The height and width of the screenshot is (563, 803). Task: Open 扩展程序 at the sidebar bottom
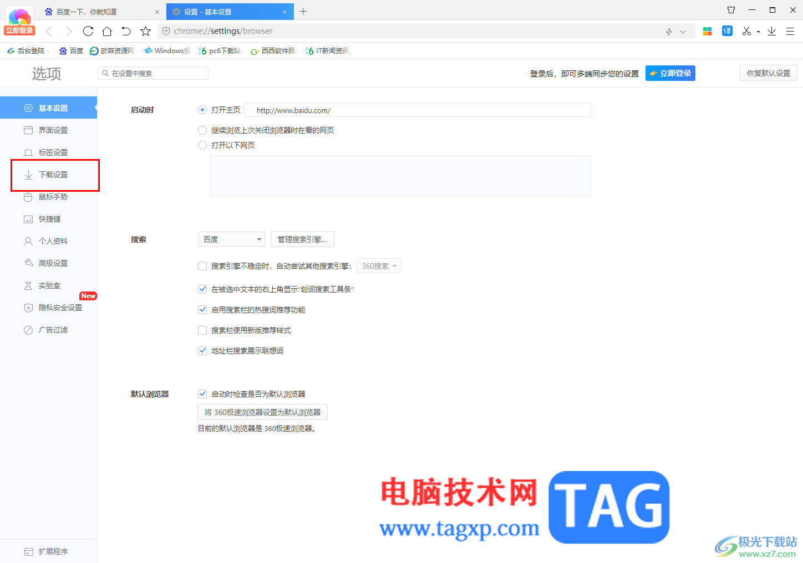[48, 551]
